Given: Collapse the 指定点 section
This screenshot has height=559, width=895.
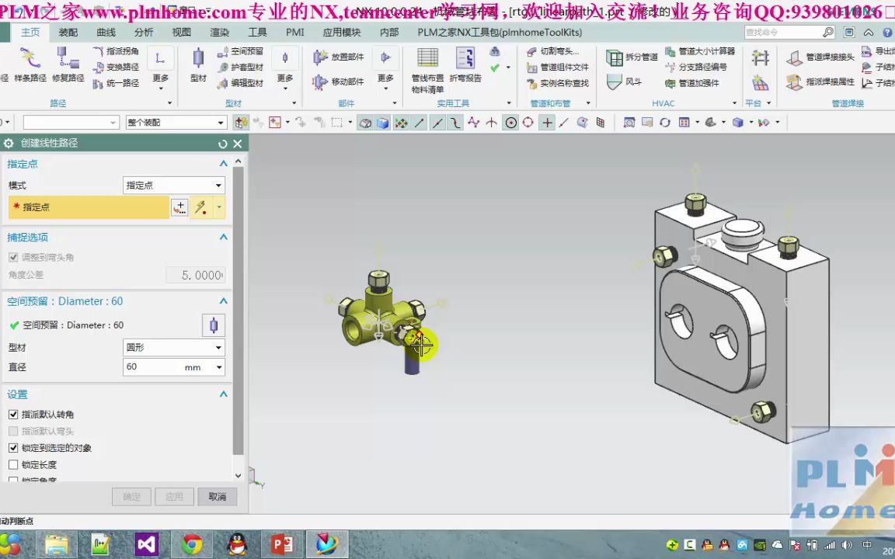Looking at the screenshot, I should coord(223,164).
